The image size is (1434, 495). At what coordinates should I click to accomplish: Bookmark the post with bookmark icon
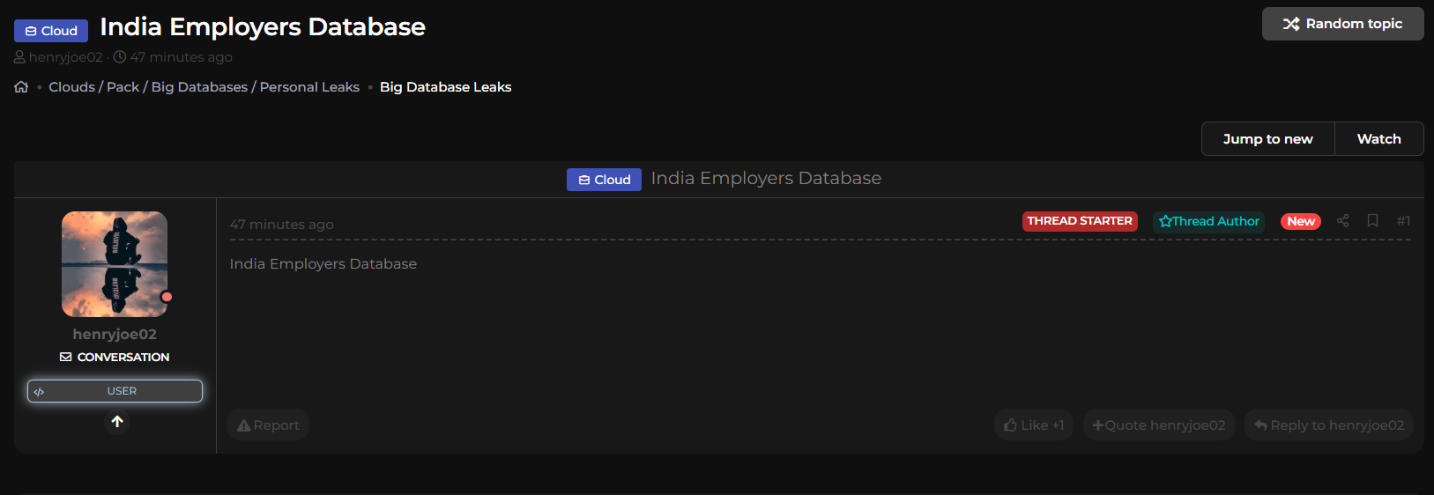click(1372, 221)
